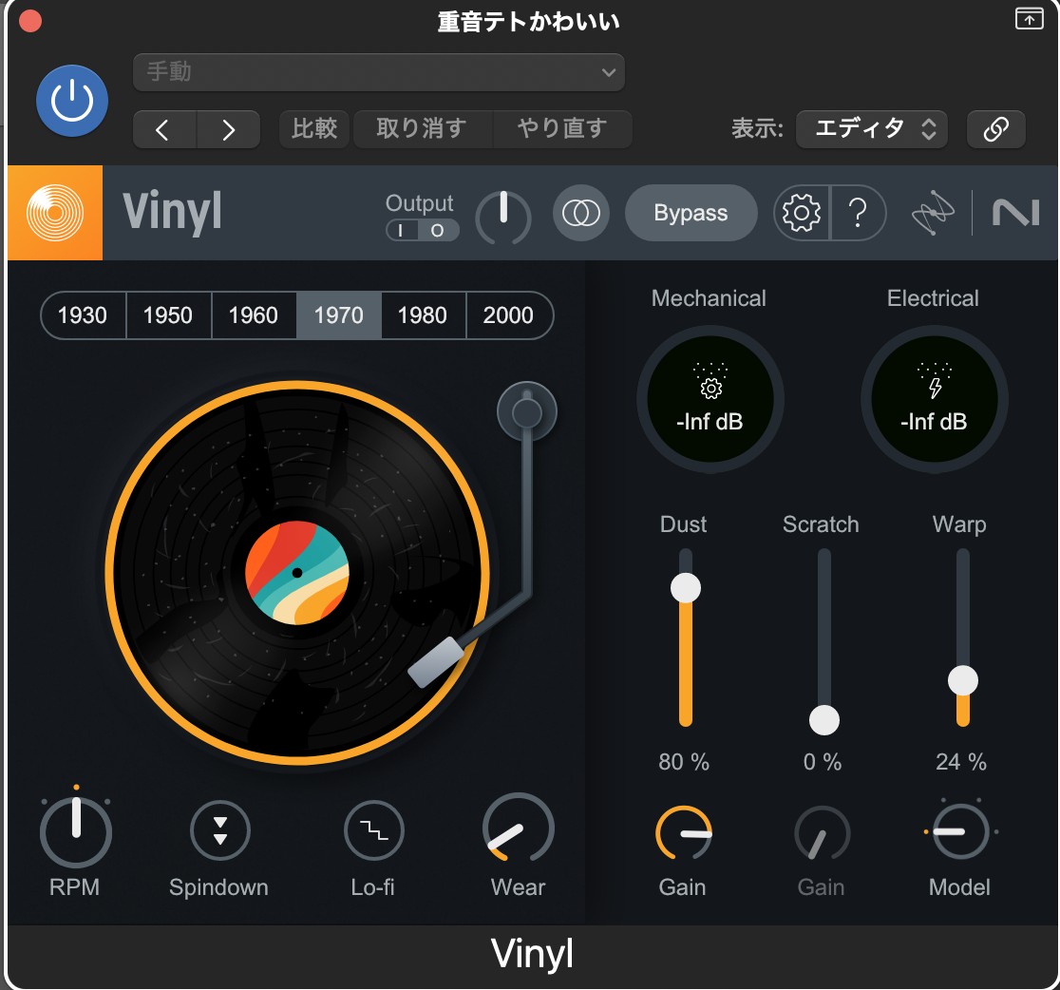Click the Native Instruments NI logo

1015,213
